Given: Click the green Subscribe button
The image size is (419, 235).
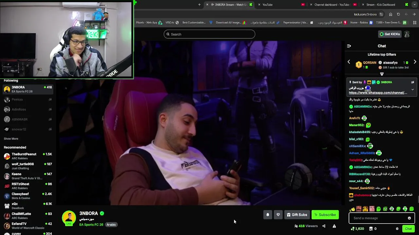Looking at the screenshot, I should (x=325, y=215).
